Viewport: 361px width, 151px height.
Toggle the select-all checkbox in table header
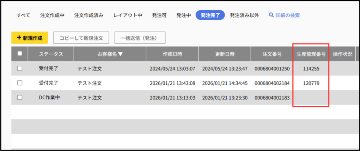coord(20,54)
